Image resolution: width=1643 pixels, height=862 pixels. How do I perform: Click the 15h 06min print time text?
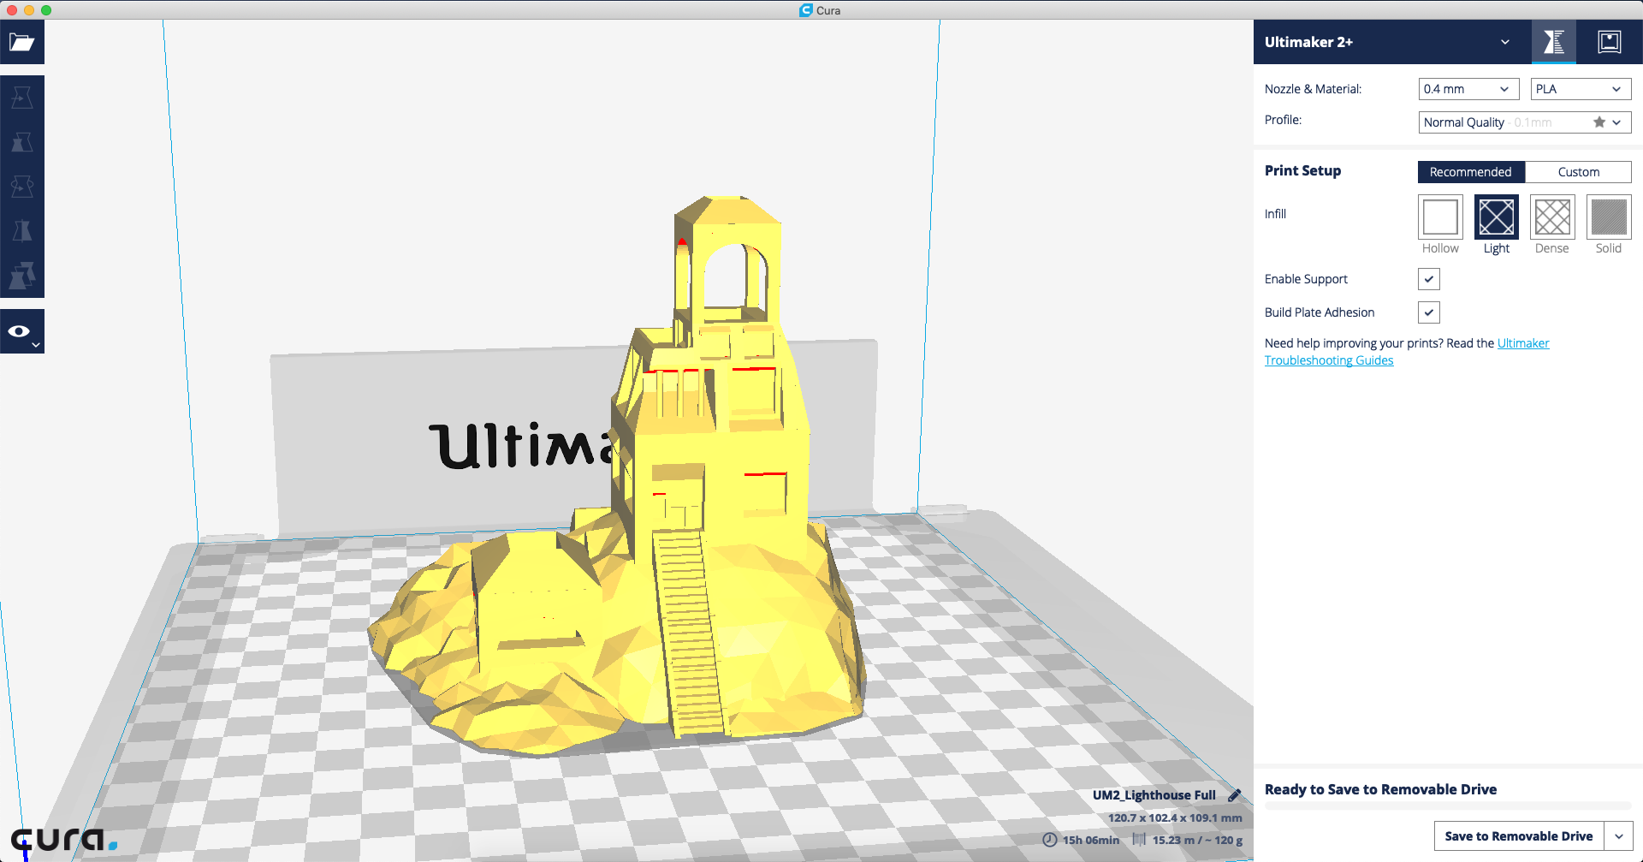click(1091, 841)
